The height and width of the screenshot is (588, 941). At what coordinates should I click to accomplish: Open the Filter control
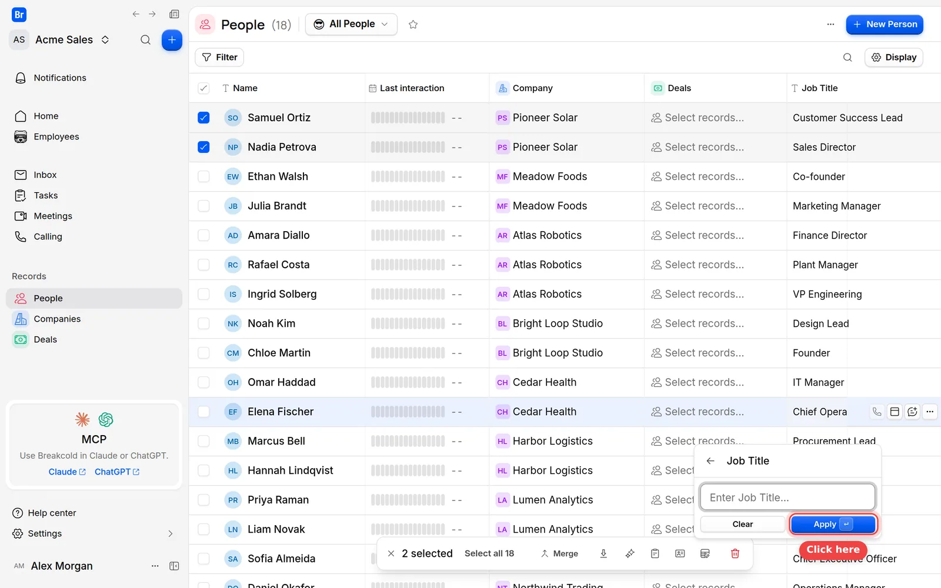[x=219, y=57]
